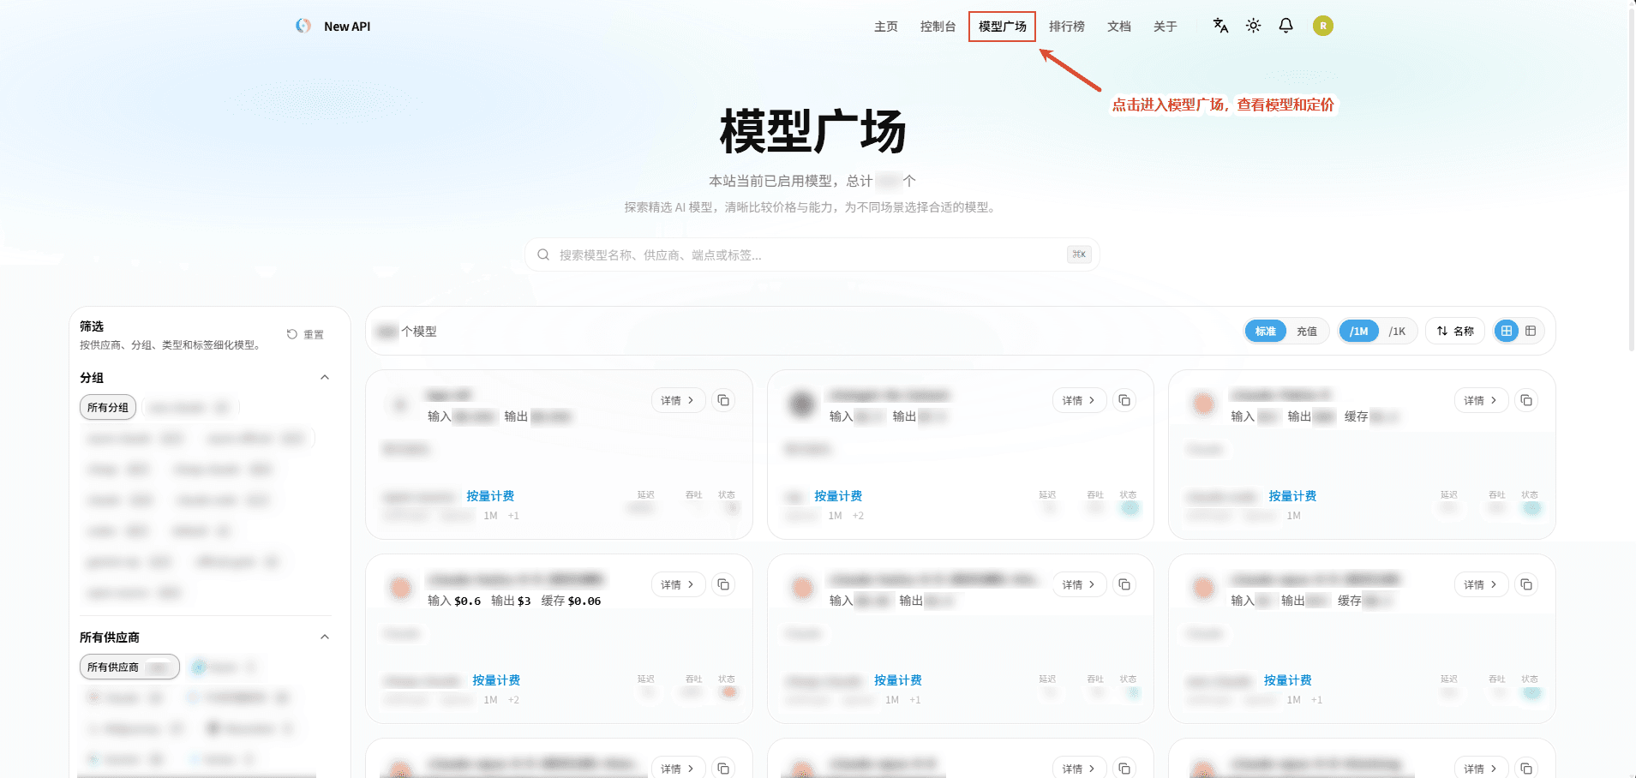Open 详情 on the top-left card

678,400
